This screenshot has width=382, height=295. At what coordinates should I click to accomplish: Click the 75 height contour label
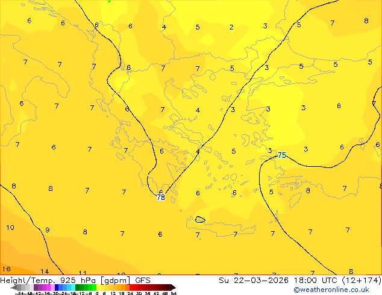[x=282, y=155]
